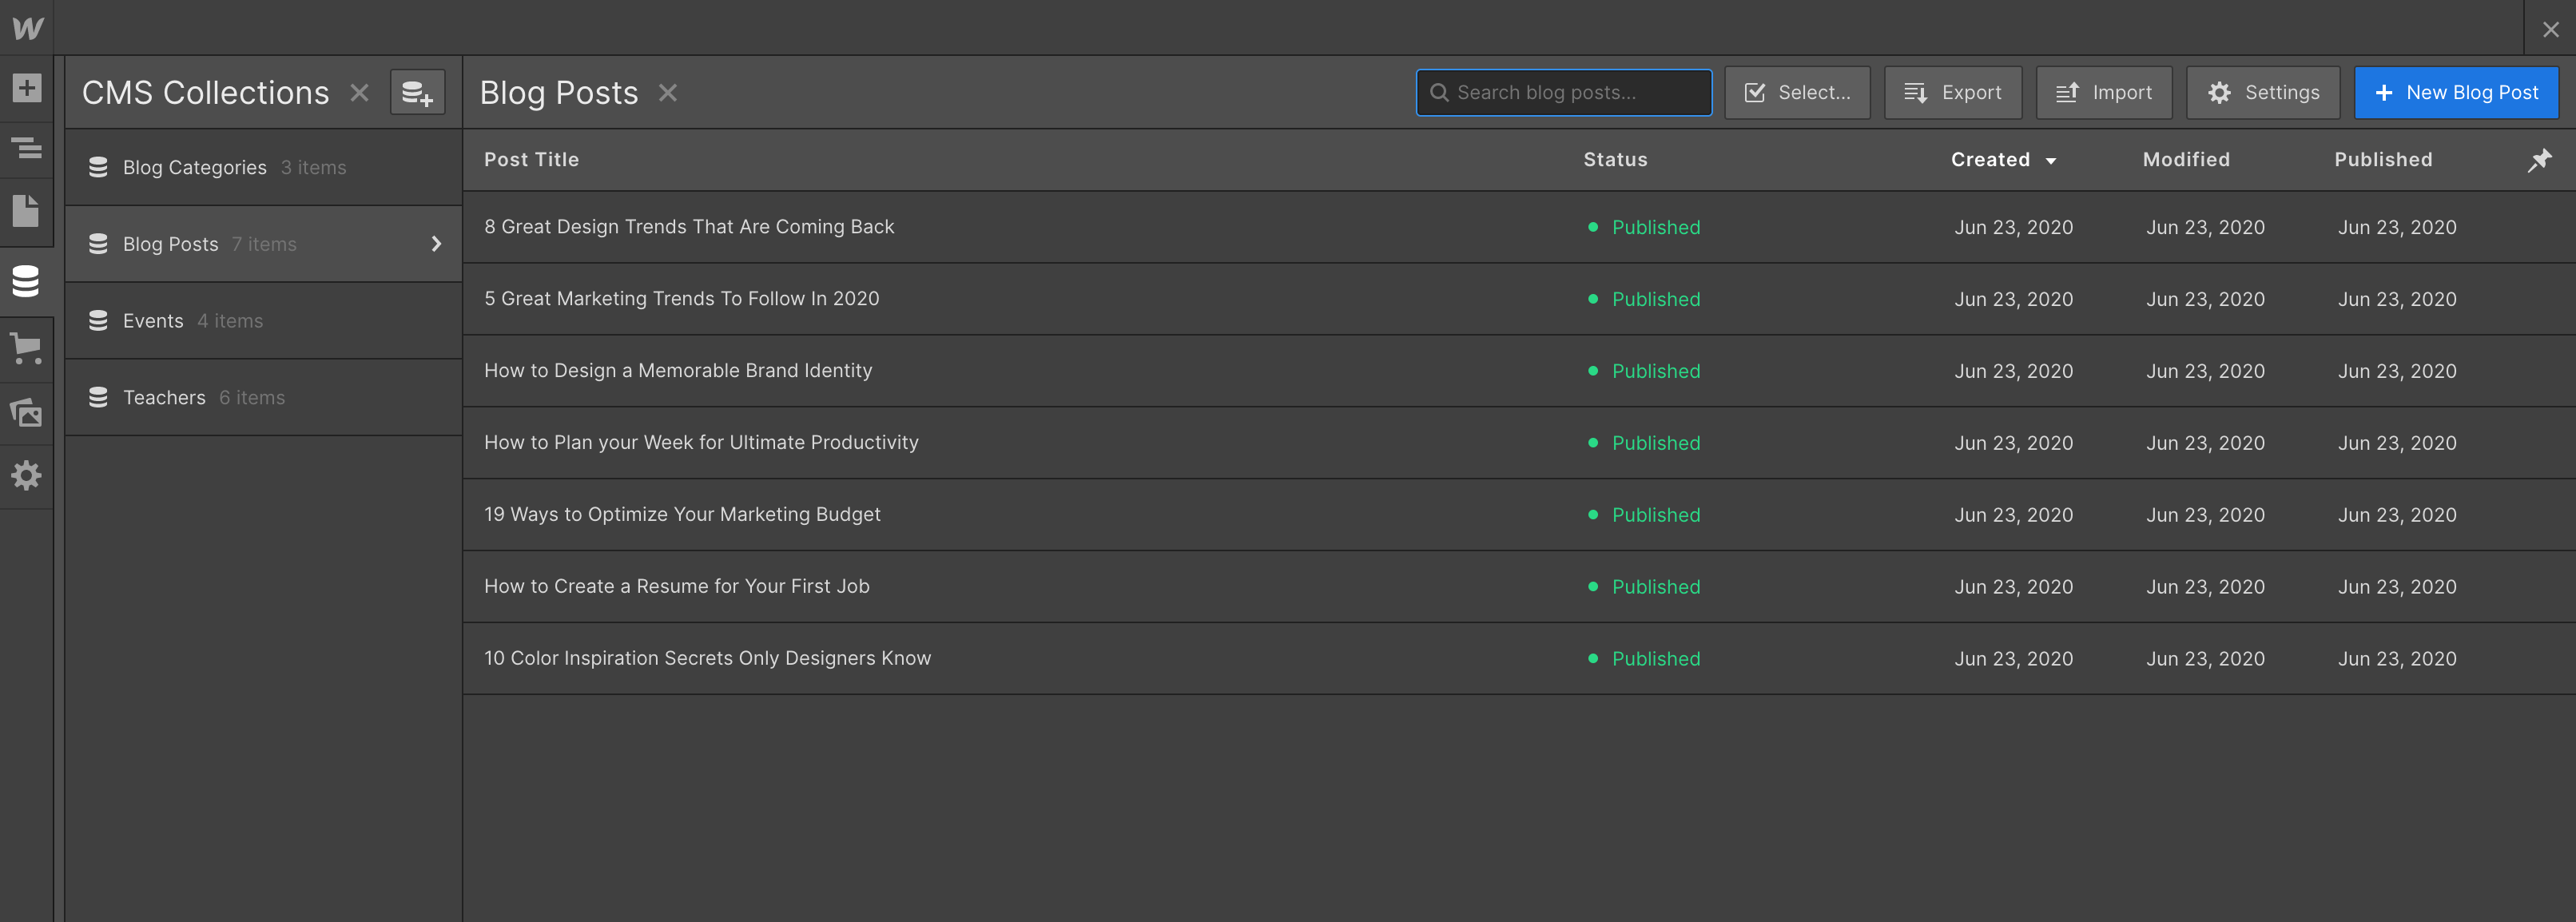Image resolution: width=2576 pixels, height=922 pixels.
Task: Open the Created column sort dropdown
Action: [2052, 160]
